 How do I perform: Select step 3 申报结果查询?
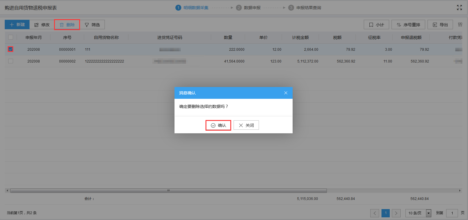pyautogui.click(x=305, y=8)
